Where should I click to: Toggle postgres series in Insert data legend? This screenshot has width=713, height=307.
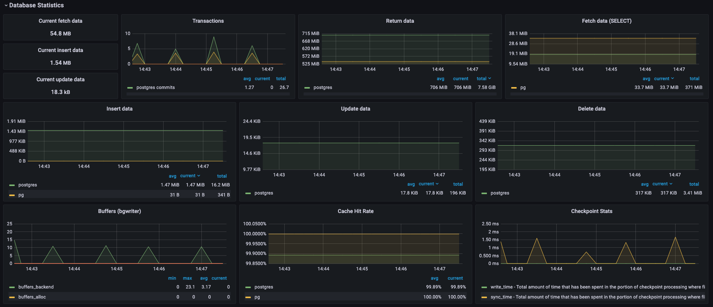(27, 185)
